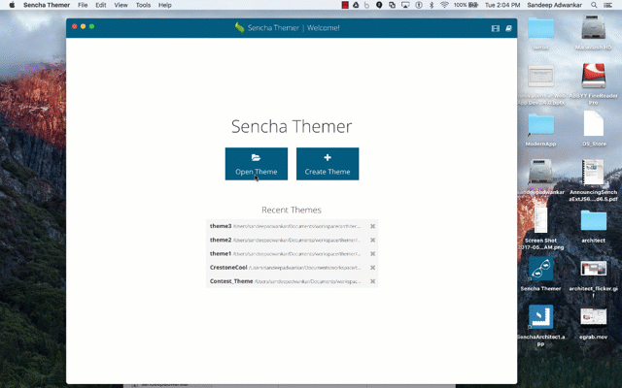This screenshot has width=622, height=388.
Task: Click the video tutorials film icon in title bar
Action: [x=496, y=28]
